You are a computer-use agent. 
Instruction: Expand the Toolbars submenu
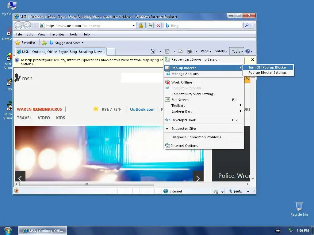point(204,106)
